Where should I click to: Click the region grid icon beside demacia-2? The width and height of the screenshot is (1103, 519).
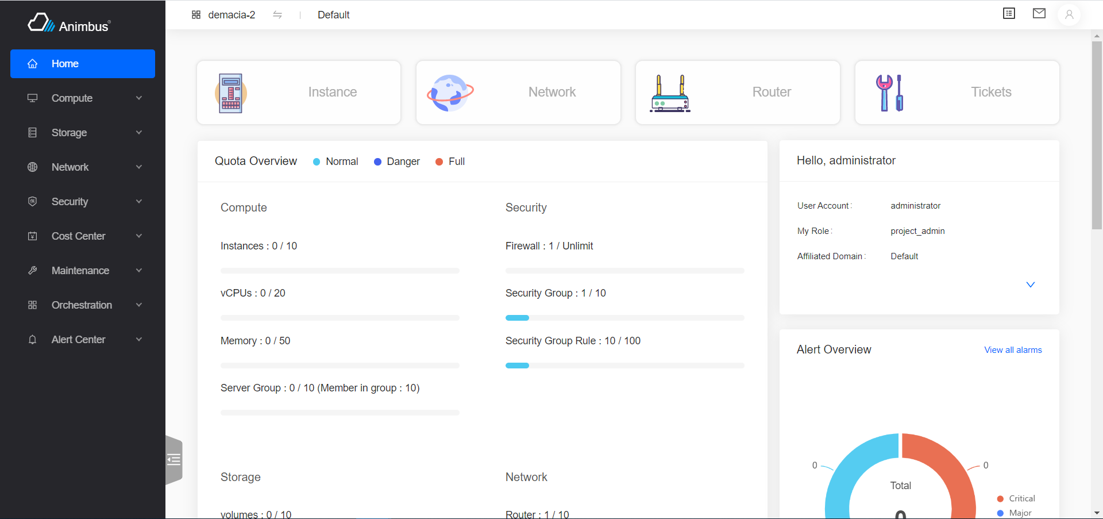coord(196,15)
